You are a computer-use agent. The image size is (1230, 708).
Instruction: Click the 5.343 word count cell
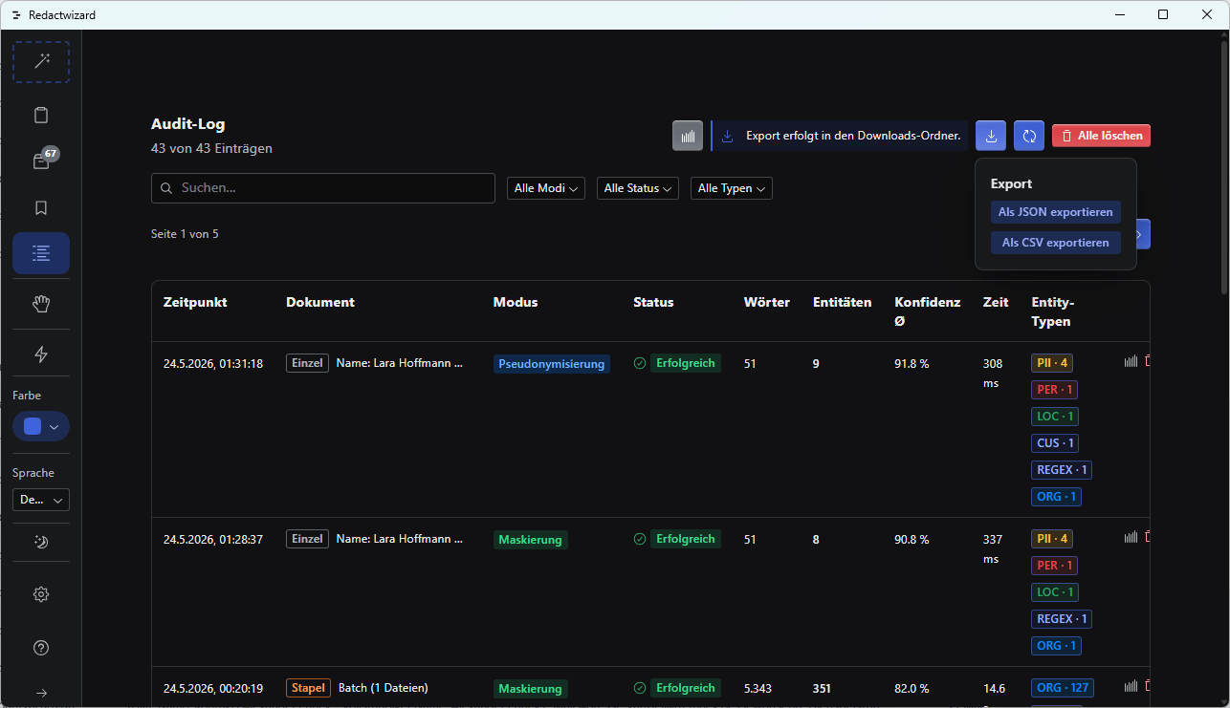pos(758,689)
